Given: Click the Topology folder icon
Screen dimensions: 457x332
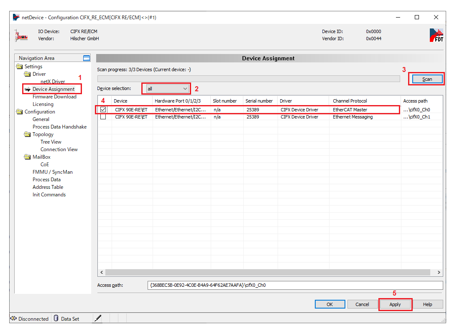Looking at the screenshot, I should click(28, 134).
